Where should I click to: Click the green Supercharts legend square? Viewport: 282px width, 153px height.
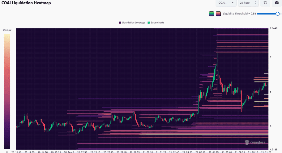coord(148,23)
